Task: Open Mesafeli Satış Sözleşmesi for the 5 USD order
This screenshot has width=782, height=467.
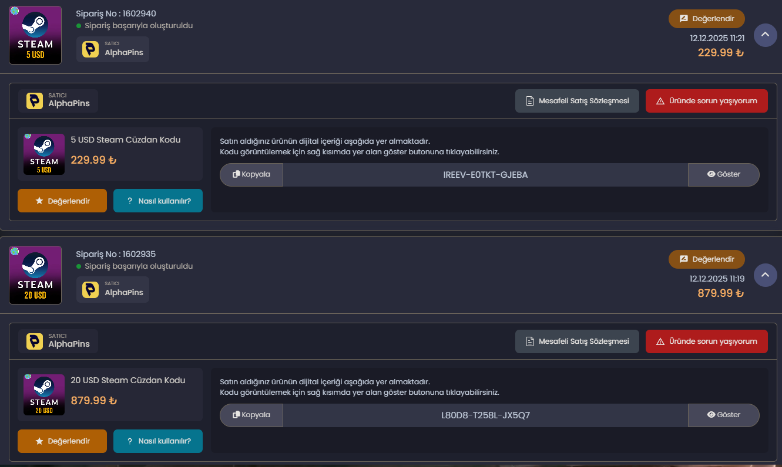Action: 577,101
